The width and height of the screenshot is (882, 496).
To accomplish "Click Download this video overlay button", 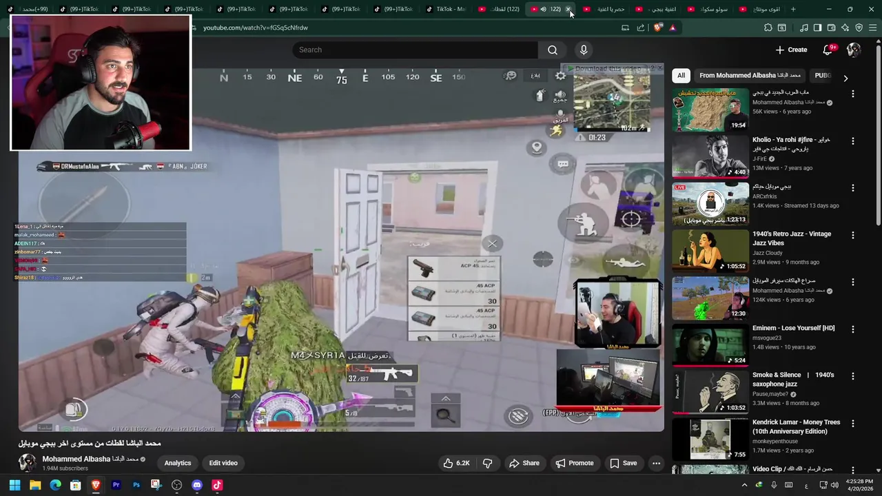I will [604, 68].
